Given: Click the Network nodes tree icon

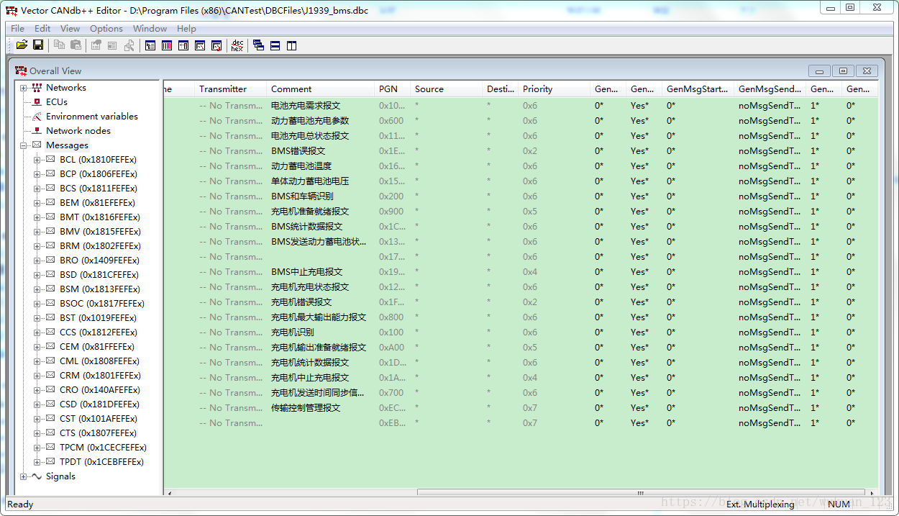Looking at the screenshot, I should [x=37, y=131].
